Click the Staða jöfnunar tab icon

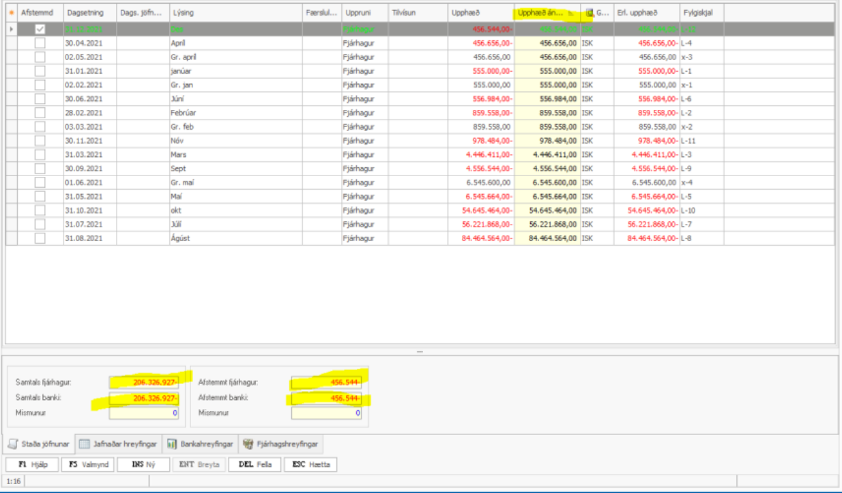pyautogui.click(x=12, y=445)
